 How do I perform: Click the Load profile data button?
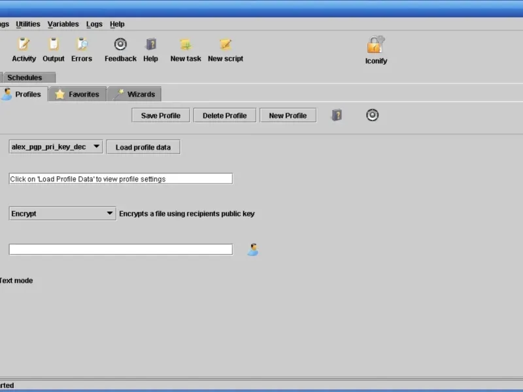143,147
